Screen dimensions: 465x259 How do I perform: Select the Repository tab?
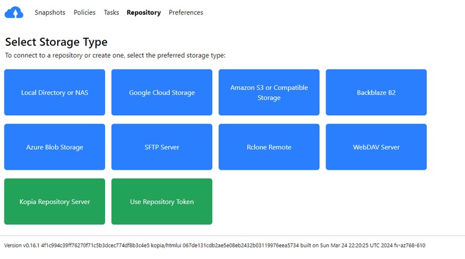(x=143, y=12)
